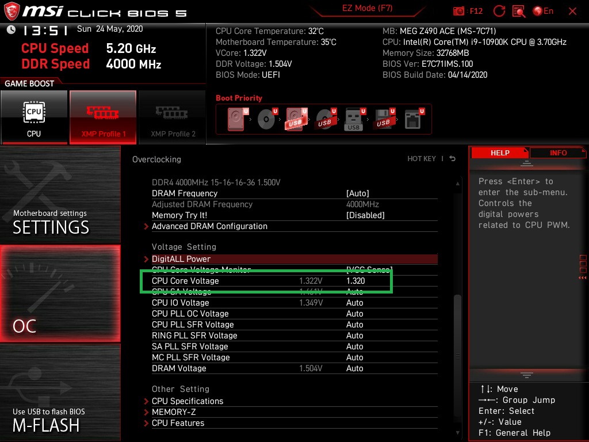Close the BIOS with the X icon
589x442 pixels.
click(x=572, y=12)
